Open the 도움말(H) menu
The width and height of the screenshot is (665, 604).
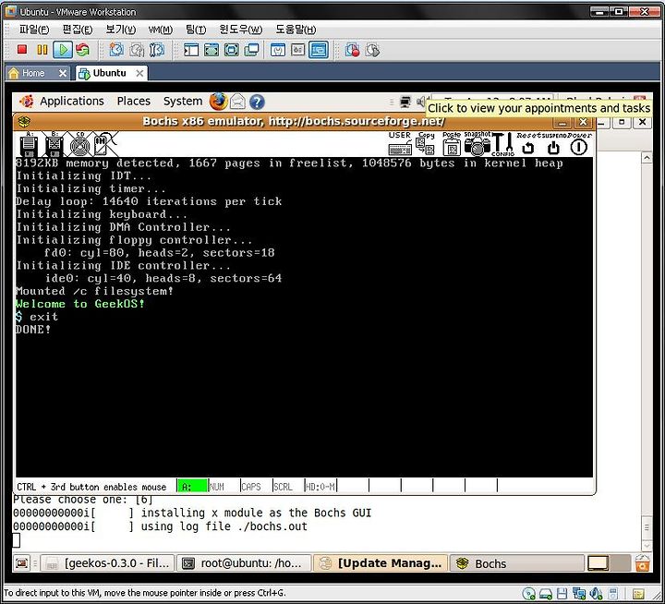(x=296, y=30)
